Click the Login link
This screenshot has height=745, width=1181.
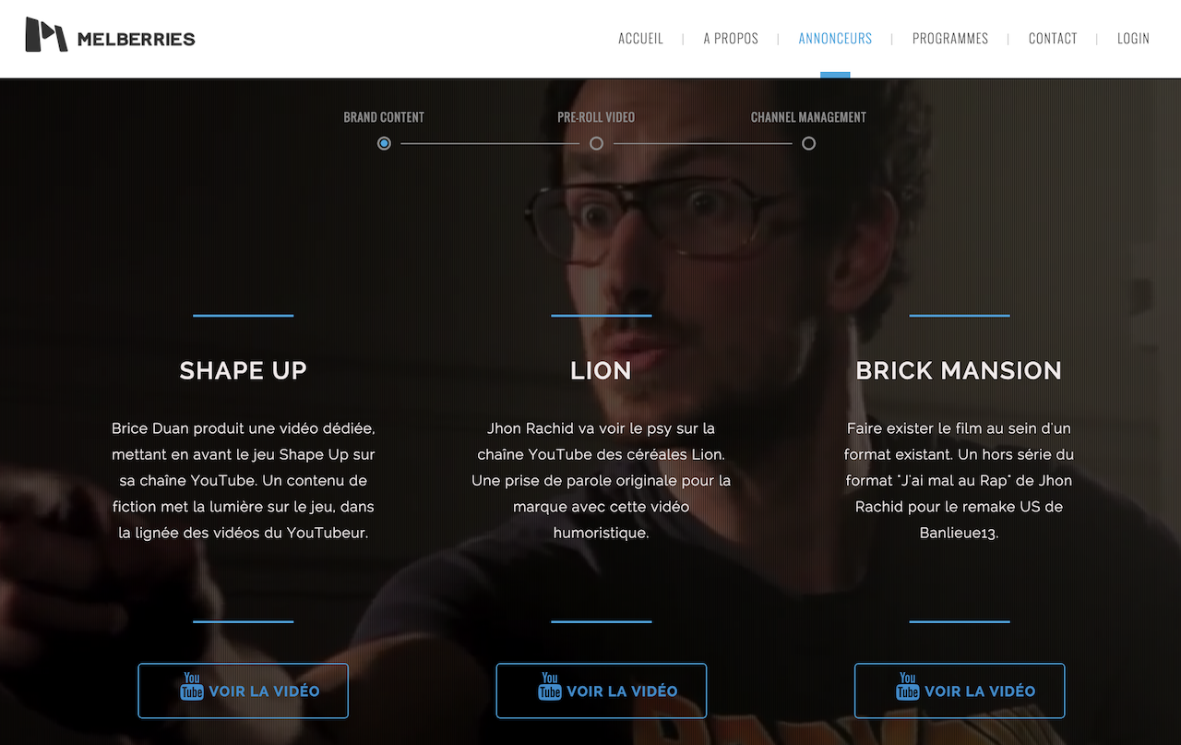click(1133, 39)
